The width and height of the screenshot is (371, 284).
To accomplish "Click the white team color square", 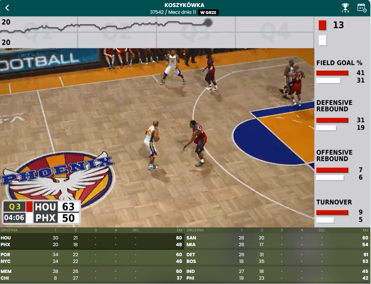I will point(322,40).
